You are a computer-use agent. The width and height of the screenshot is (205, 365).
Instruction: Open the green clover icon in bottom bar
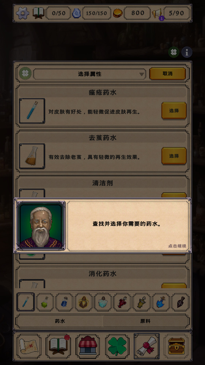click(117, 346)
